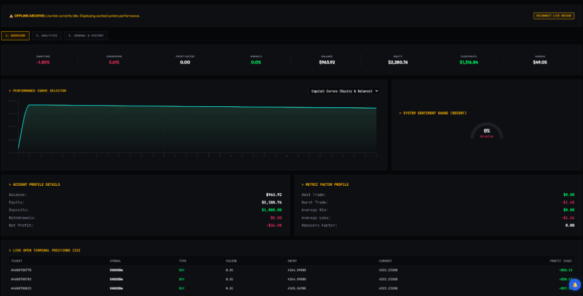
Task: Open the 3. Journal & History tab
Action: click(x=86, y=36)
